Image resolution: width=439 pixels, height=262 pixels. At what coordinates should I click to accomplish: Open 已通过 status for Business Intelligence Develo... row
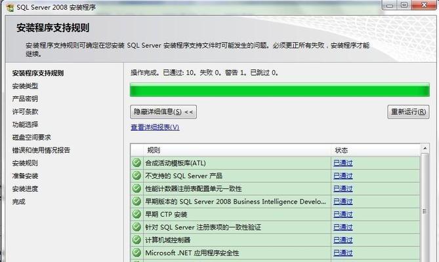tap(343, 201)
